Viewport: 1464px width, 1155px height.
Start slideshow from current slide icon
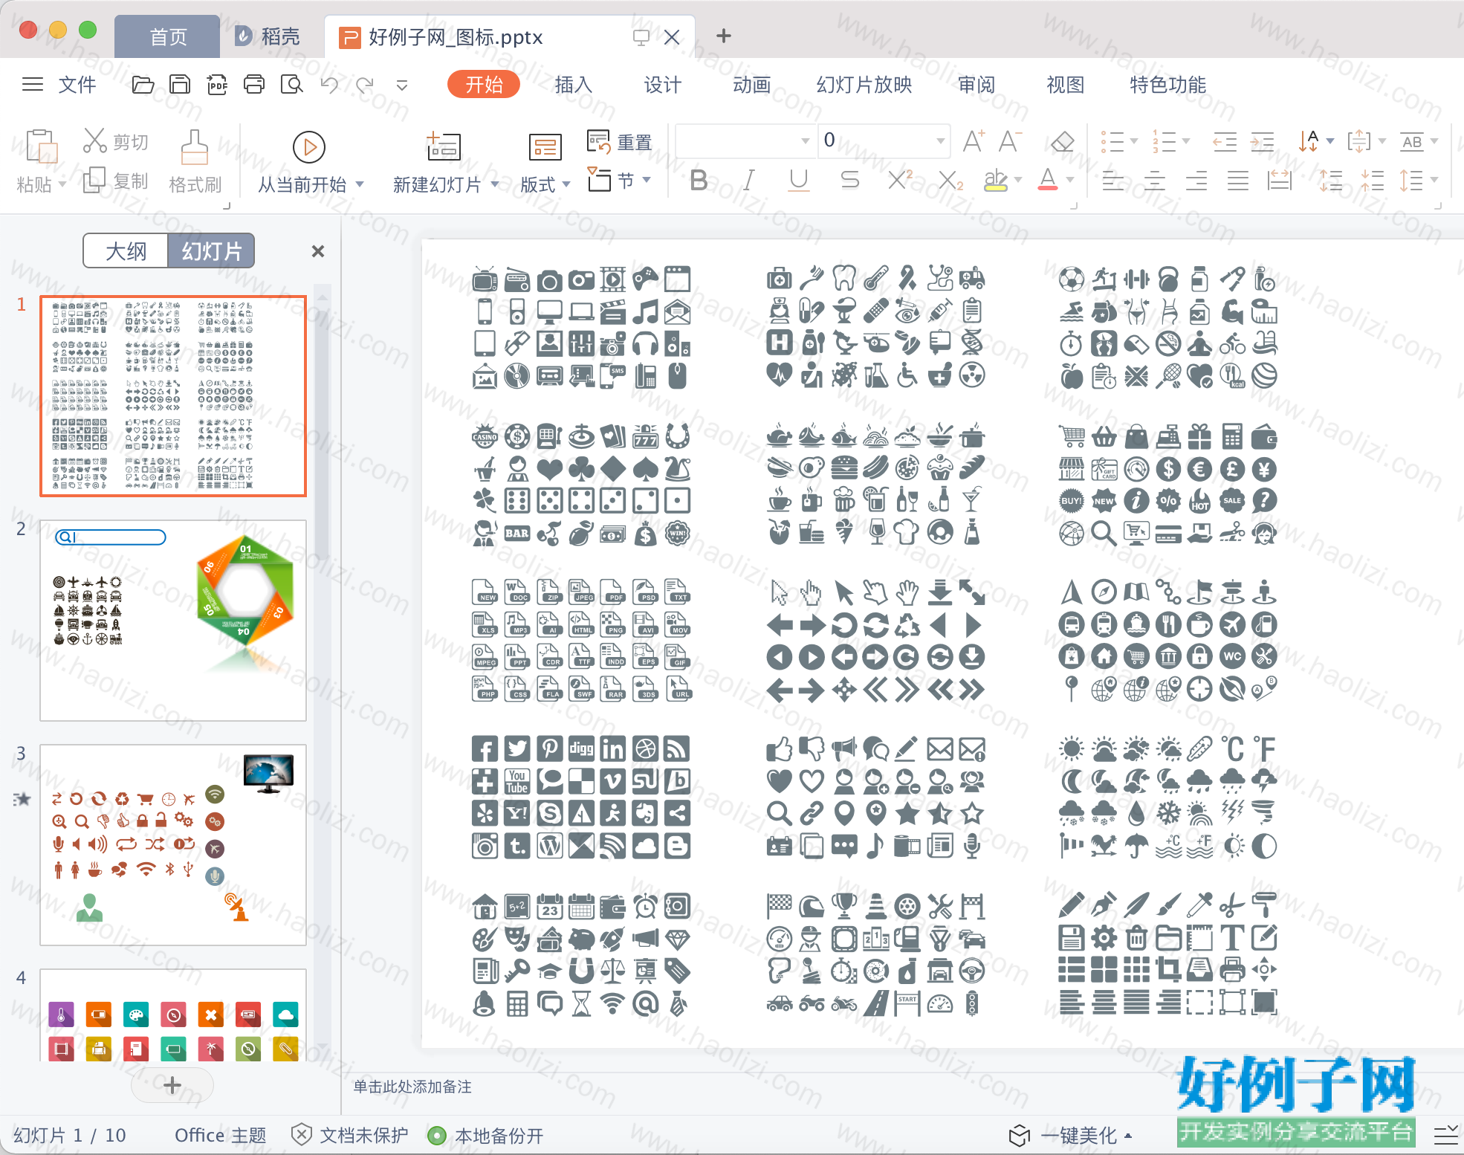[x=308, y=147]
